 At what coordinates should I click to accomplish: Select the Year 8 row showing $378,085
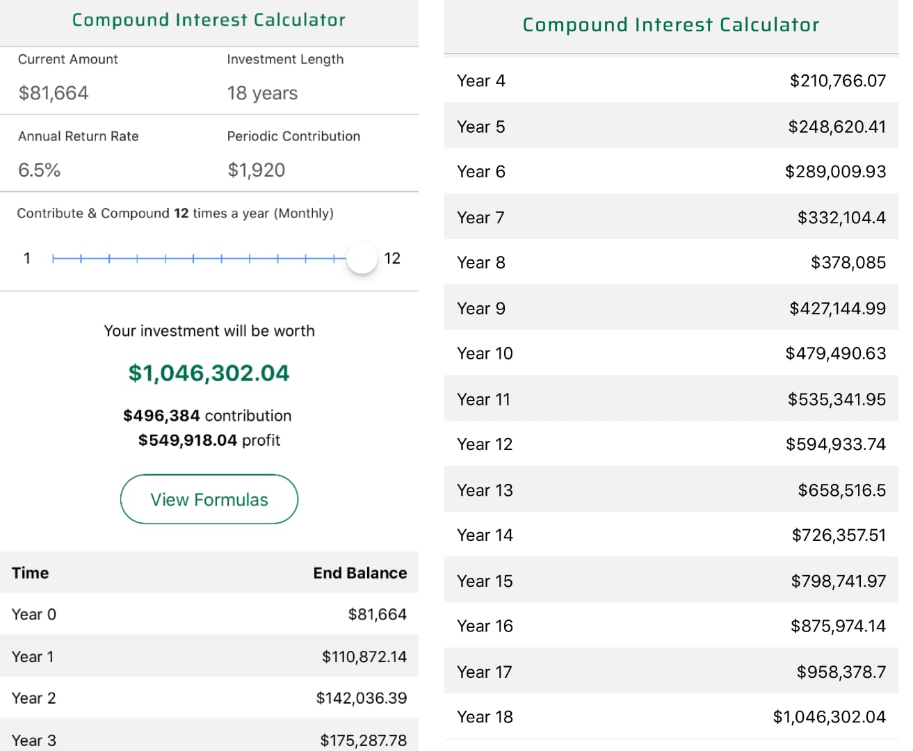671,263
